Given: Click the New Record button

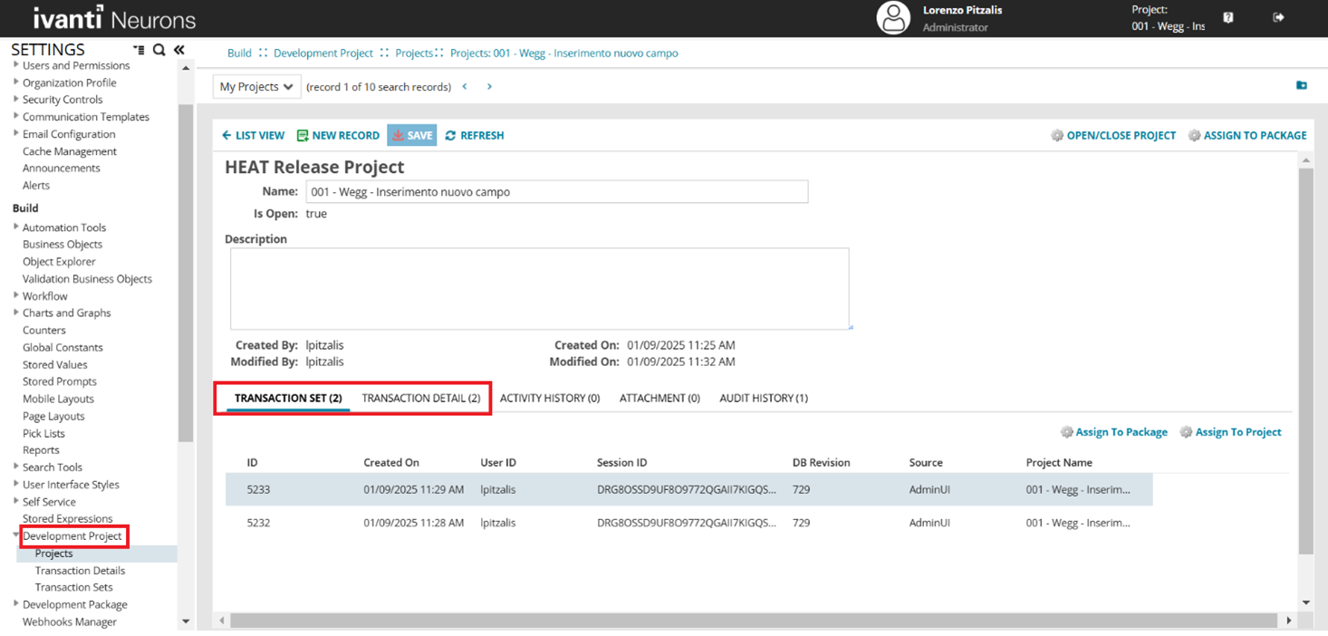Looking at the screenshot, I should click(338, 135).
